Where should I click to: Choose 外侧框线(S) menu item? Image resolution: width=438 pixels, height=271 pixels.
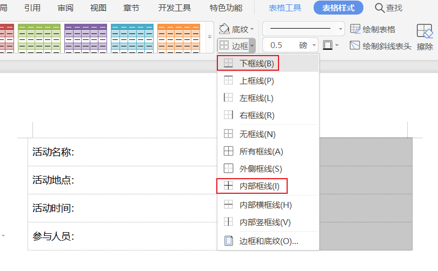click(x=268, y=169)
